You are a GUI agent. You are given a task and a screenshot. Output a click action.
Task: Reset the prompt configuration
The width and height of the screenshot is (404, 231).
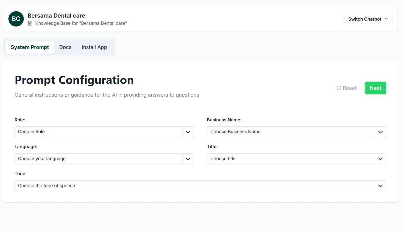pos(346,88)
